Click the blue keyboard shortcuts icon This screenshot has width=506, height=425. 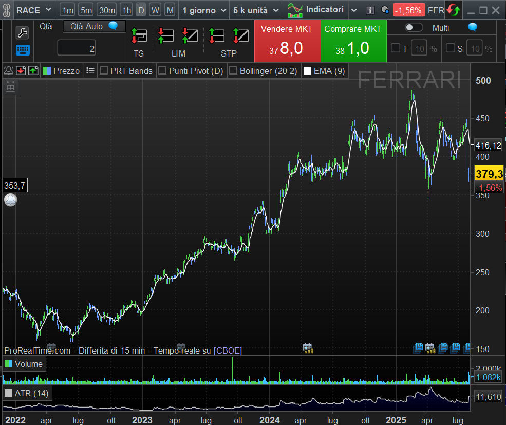[x=23, y=50]
